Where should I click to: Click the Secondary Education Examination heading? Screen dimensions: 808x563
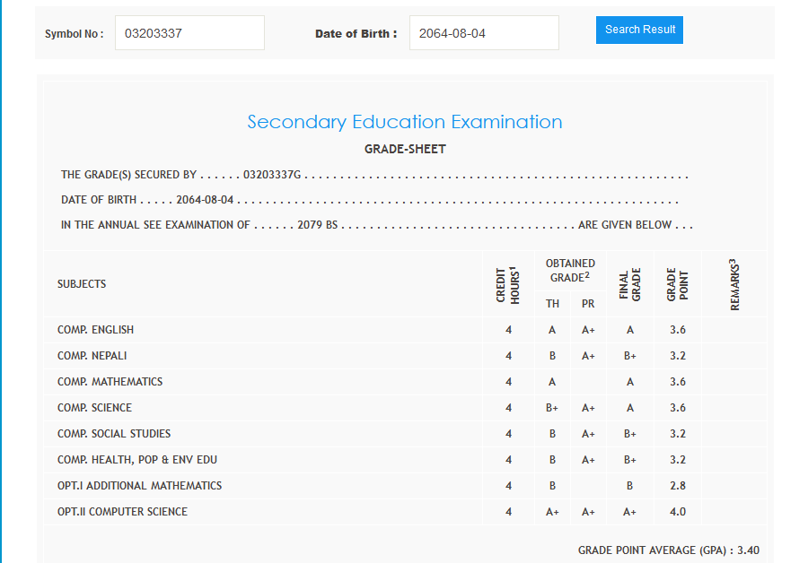point(405,122)
